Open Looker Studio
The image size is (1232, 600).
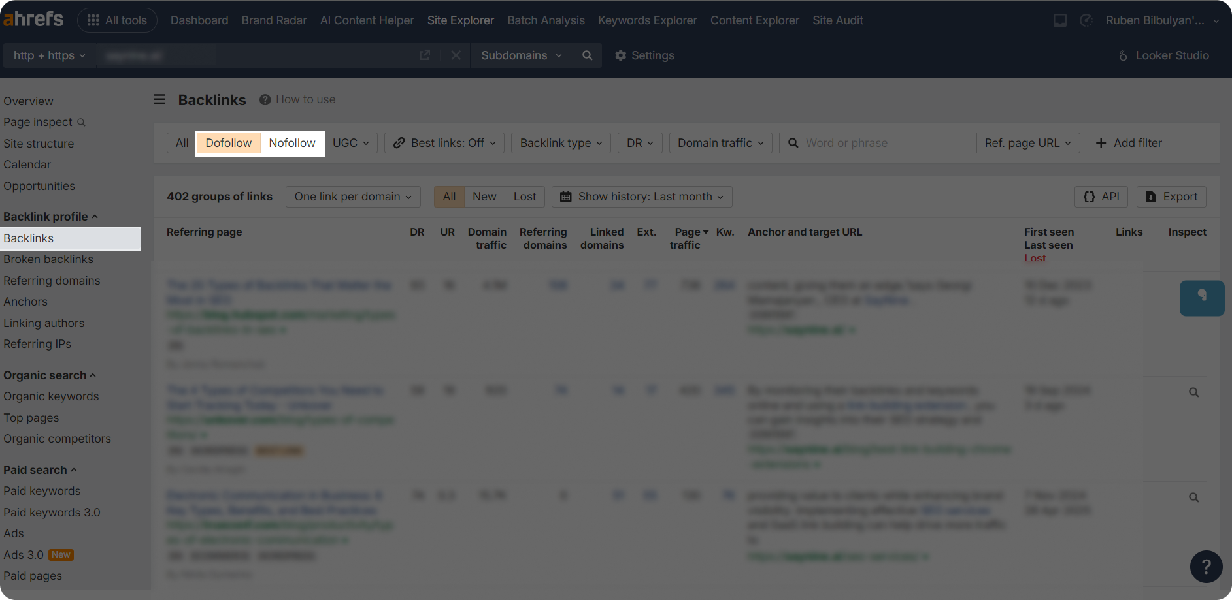(x=1163, y=55)
